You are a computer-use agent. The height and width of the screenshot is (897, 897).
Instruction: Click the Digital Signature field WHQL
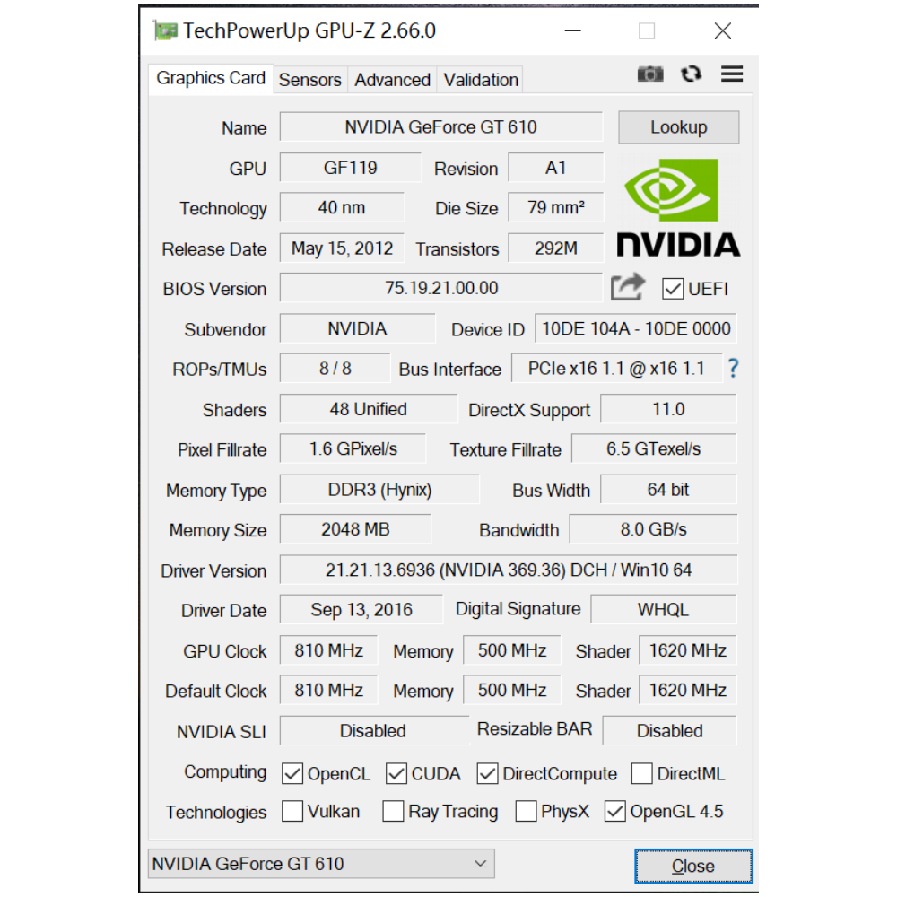(x=664, y=610)
